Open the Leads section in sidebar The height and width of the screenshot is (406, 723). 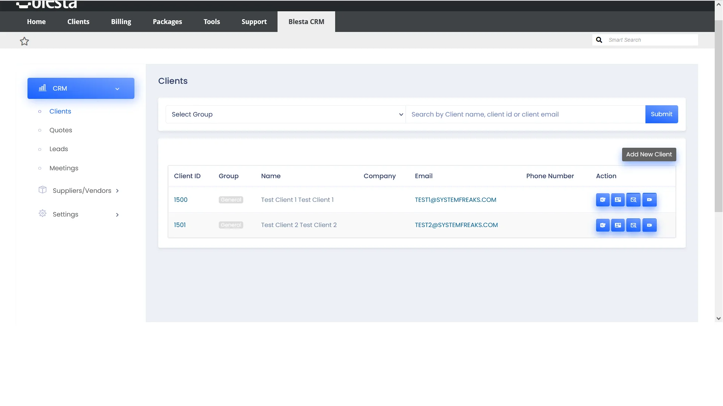(59, 149)
